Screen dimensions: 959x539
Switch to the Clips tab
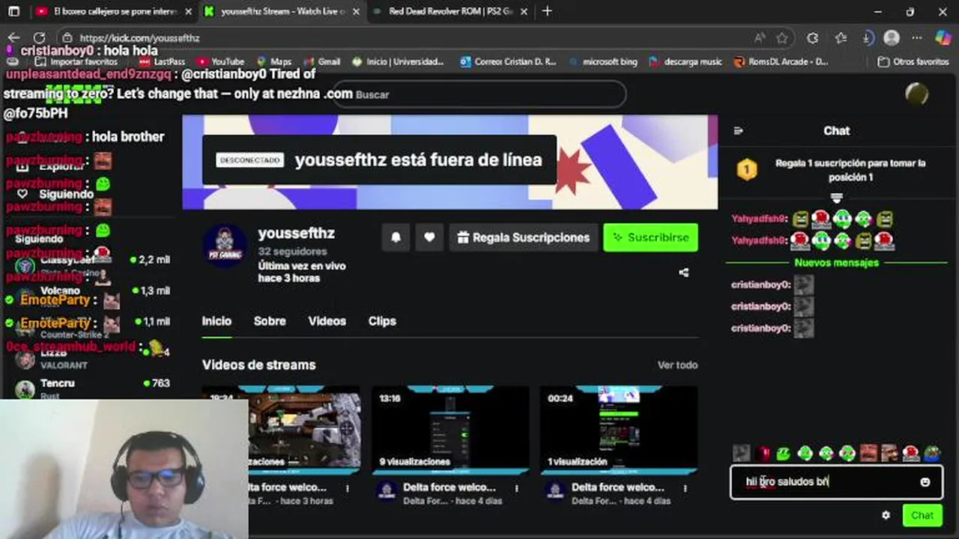coord(382,320)
